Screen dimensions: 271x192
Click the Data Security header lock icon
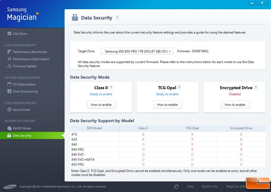click(75, 18)
